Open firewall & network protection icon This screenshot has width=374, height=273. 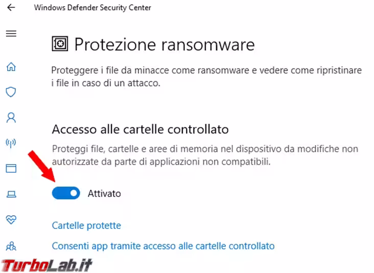pos(11,143)
